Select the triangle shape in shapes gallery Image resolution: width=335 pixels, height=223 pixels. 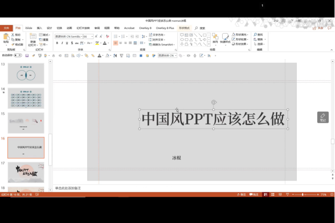pos(191,40)
